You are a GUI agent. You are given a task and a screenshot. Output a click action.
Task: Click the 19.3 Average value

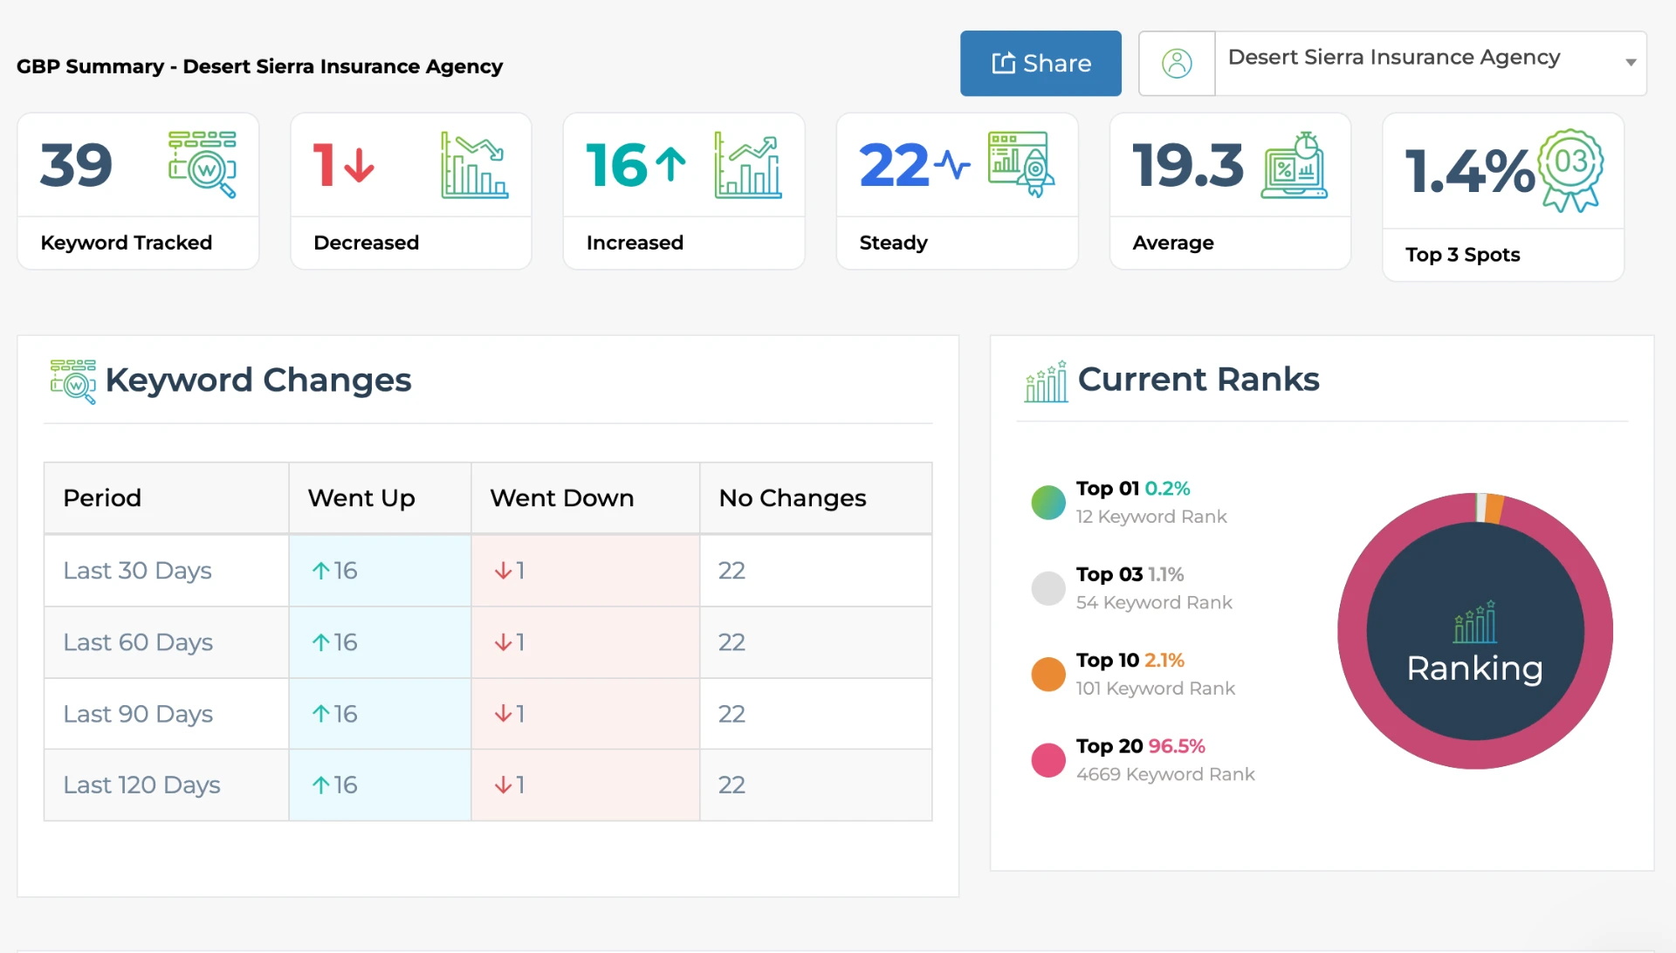tap(1187, 165)
